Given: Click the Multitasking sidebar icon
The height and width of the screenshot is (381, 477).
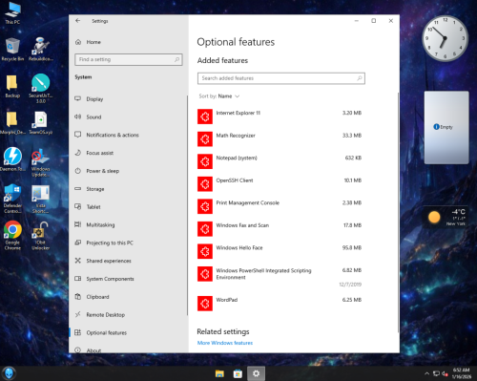Looking at the screenshot, I should pyautogui.click(x=78, y=224).
